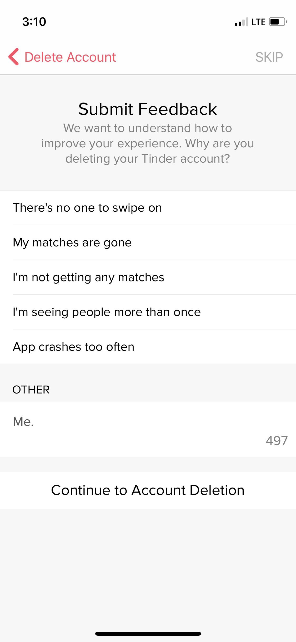The width and height of the screenshot is (296, 642).
Task: Choose "App crashes too often" reason
Action: [x=74, y=347]
